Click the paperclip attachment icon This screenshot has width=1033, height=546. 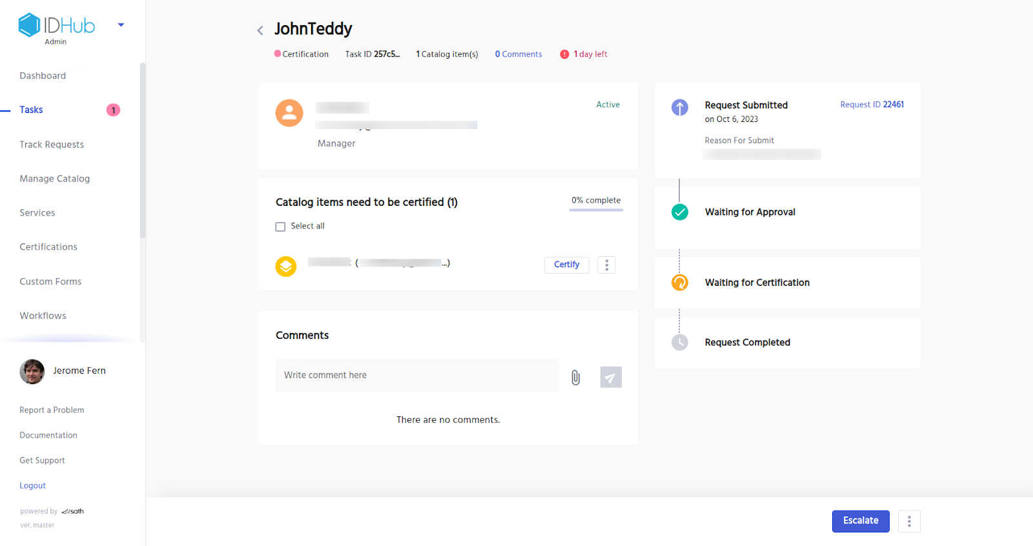(575, 378)
